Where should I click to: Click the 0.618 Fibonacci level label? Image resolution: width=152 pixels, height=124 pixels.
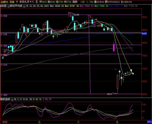tap(4, 65)
